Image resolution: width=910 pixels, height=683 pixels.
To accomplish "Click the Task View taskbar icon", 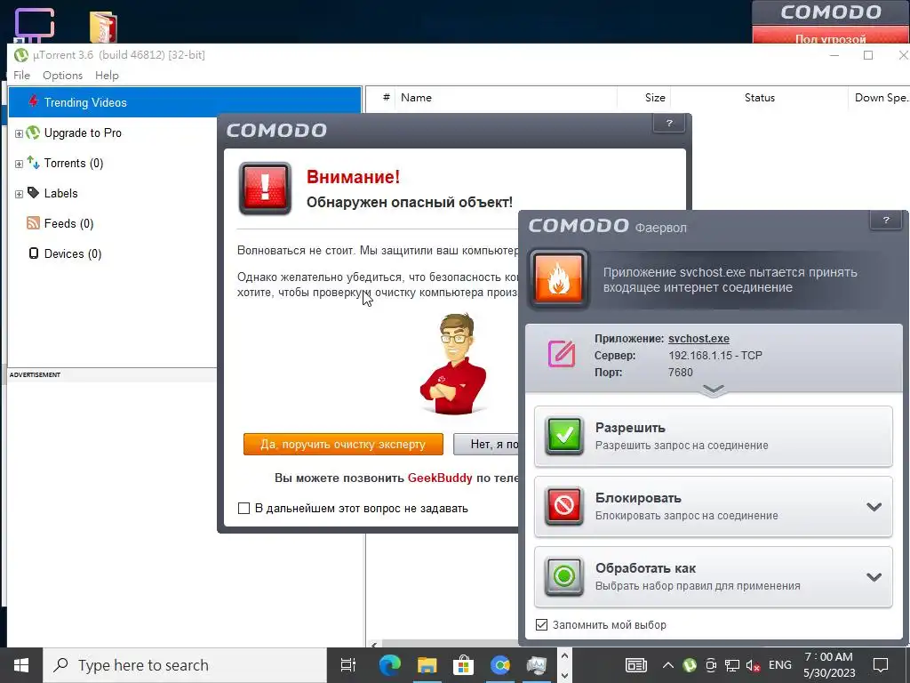I will tap(347, 665).
